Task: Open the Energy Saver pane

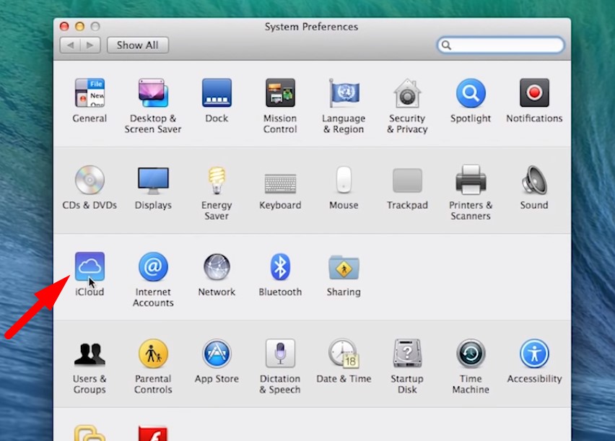Action: [217, 180]
